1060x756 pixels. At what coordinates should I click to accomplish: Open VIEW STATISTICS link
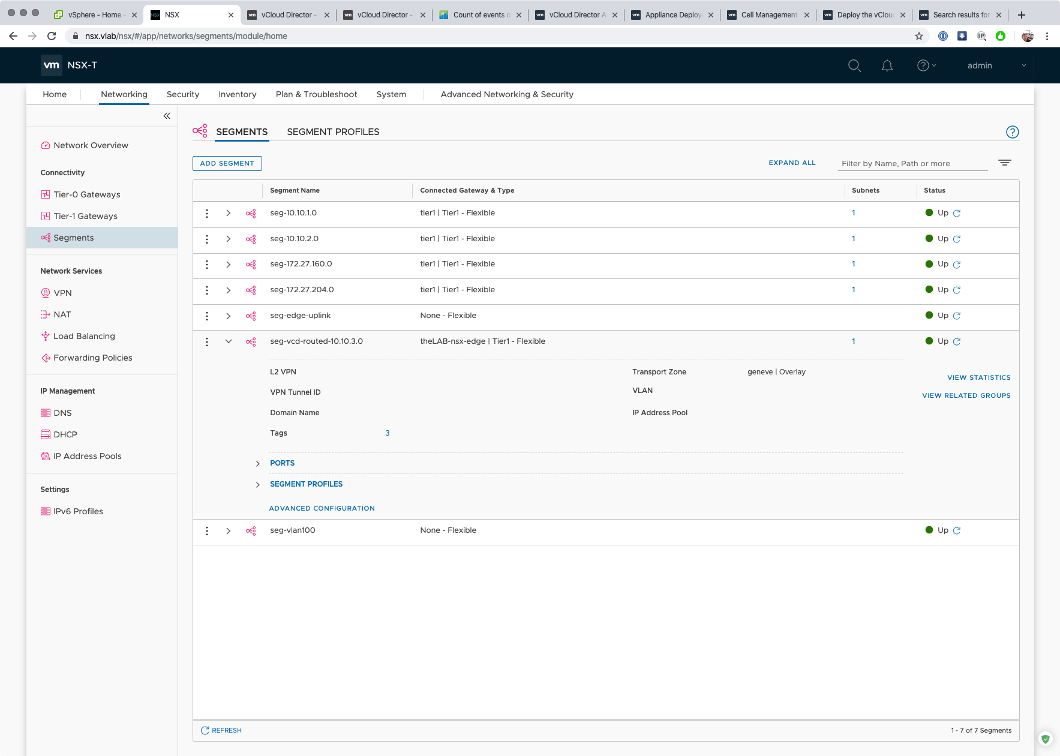coord(979,377)
